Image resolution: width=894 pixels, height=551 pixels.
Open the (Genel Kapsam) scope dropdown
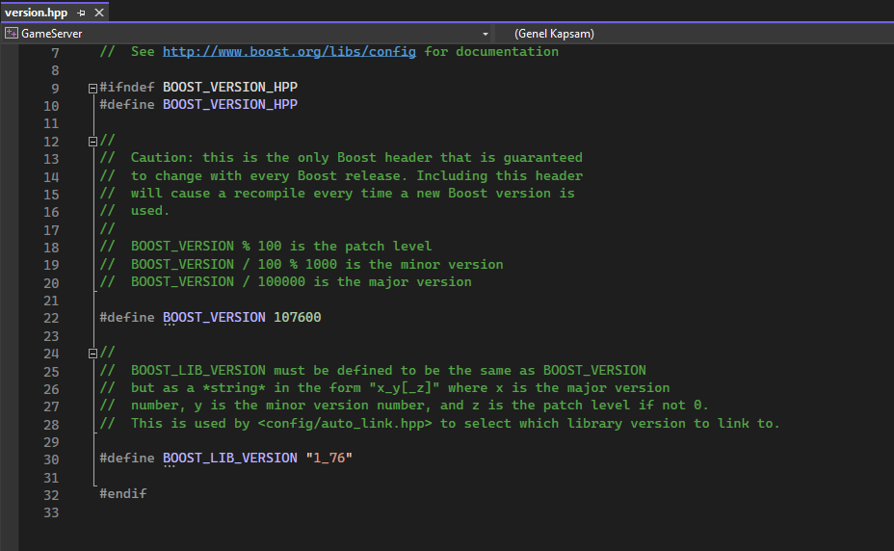pyautogui.click(x=554, y=34)
